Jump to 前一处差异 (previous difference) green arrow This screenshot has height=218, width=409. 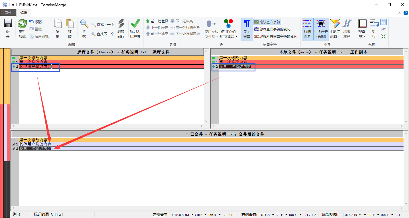[x=157, y=21]
